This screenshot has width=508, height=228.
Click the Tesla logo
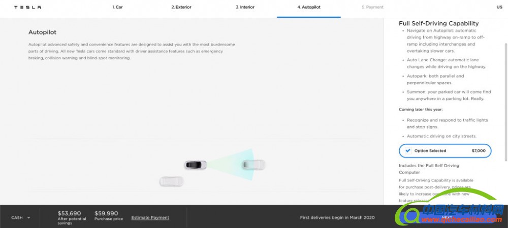click(27, 8)
